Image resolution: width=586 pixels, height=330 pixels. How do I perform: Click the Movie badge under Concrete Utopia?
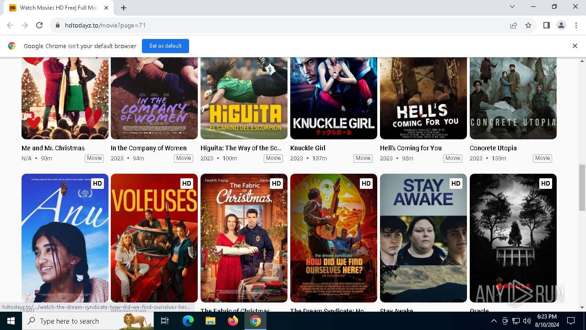pos(543,158)
